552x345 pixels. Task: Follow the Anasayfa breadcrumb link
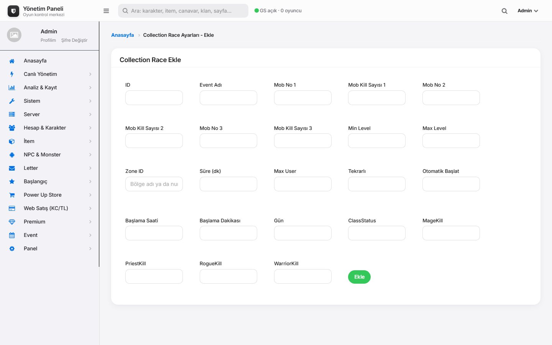123,35
